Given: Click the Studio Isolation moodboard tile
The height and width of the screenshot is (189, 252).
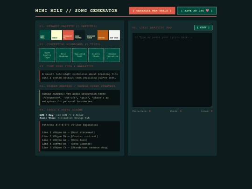Looking at the screenshot, I should [x=112, y=55].
